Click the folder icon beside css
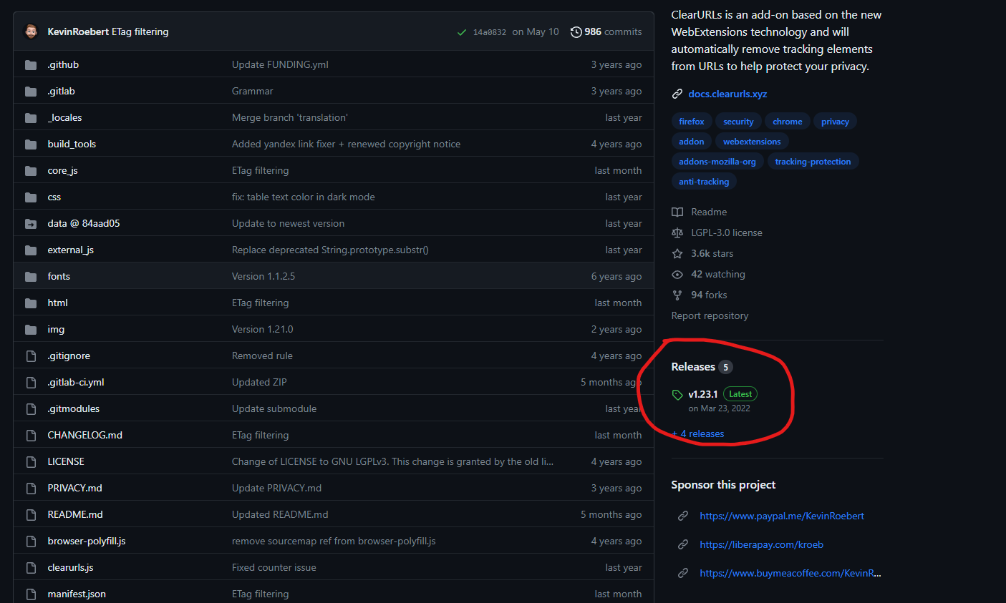This screenshot has height=603, width=1006. pos(31,197)
